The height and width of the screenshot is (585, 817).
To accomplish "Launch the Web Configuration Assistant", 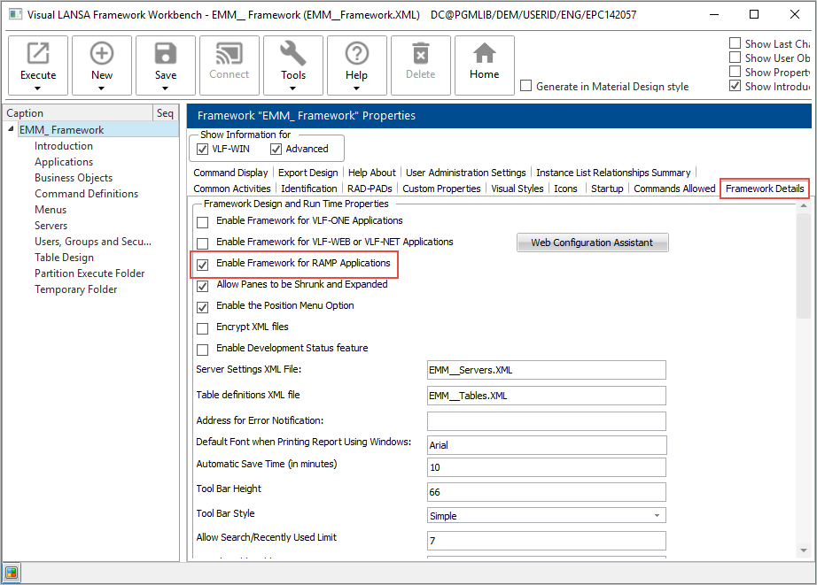I will (592, 242).
